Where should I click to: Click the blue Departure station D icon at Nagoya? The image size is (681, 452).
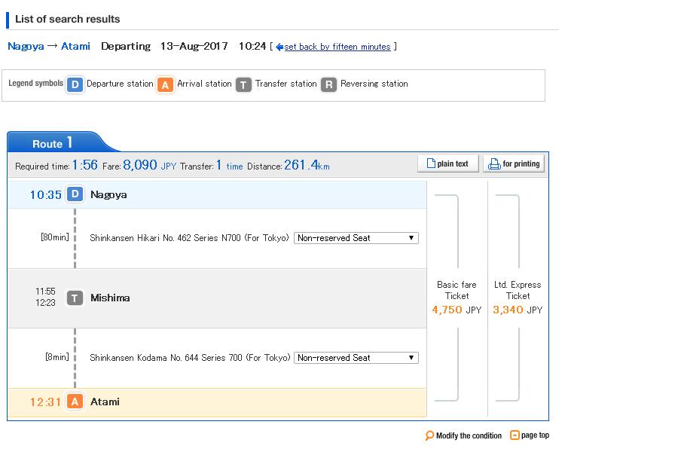pos(75,194)
